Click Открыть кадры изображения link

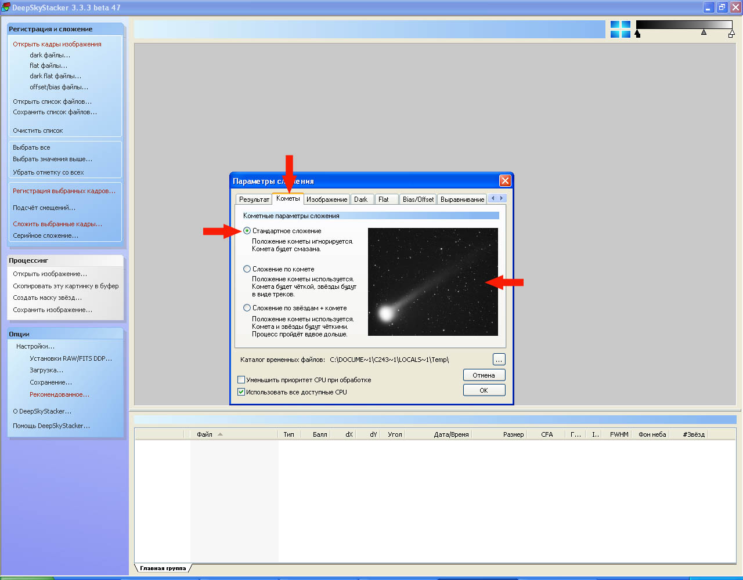pyautogui.click(x=57, y=44)
